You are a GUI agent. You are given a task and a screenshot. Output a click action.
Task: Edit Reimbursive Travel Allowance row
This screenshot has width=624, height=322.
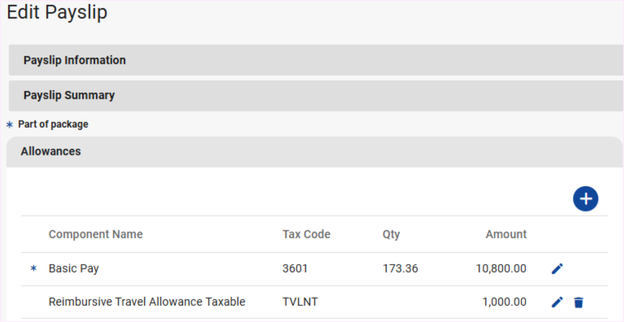(x=557, y=302)
